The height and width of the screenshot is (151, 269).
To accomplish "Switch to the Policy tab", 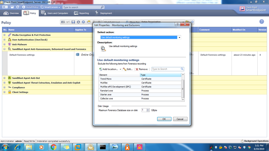I will 30,13.
